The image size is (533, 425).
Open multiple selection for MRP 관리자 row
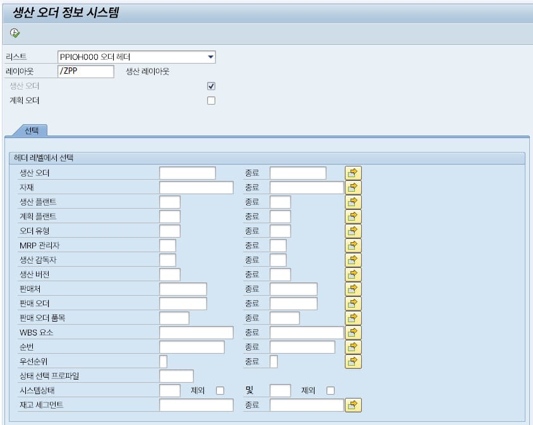point(353,245)
